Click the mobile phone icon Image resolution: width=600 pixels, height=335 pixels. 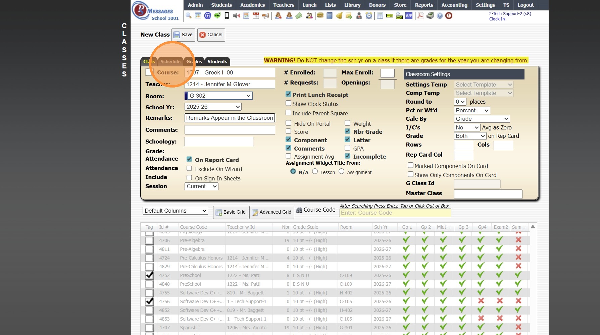click(227, 16)
